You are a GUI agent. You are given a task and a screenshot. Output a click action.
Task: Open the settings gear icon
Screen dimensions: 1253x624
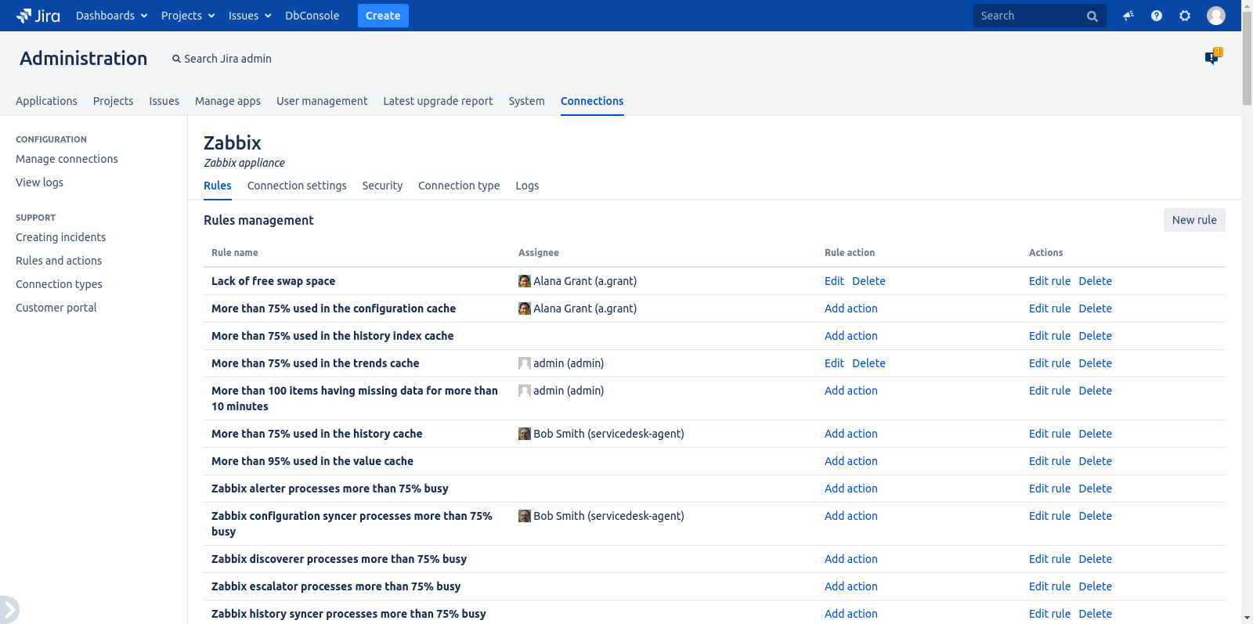pos(1185,16)
